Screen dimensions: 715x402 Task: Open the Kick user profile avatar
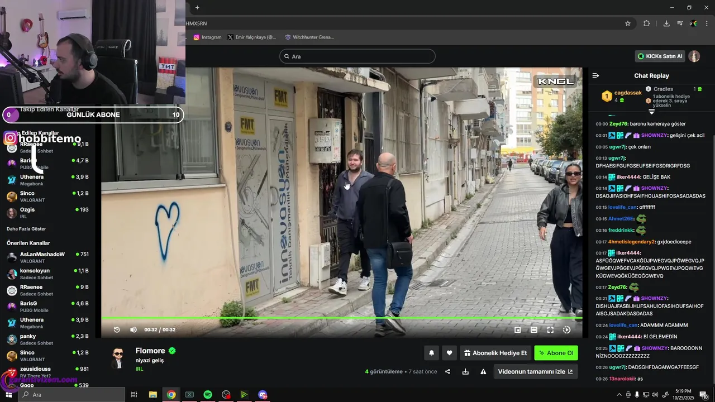[x=694, y=56]
